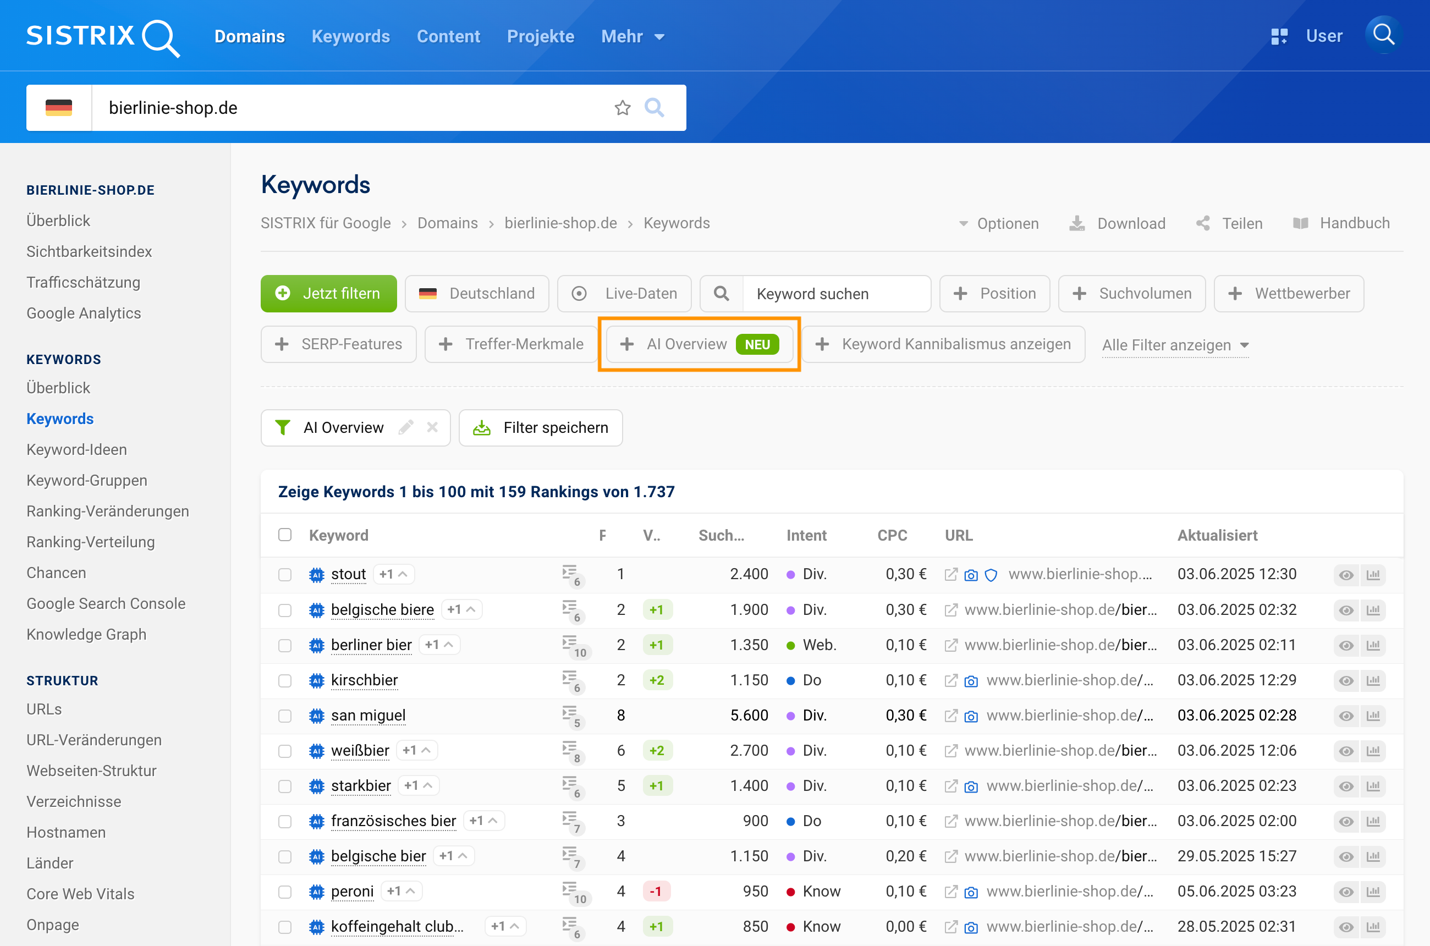This screenshot has width=1430, height=946.
Task: Open the dashboard grid icon next to User
Action: [x=1279, y=36]
